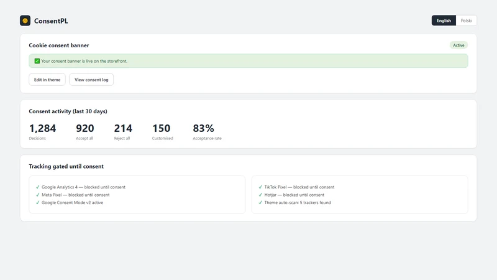The image size is (497, 280).
Task: Click the checkmark beside Google Analytics 4
Action: click(x=38, y=187)
